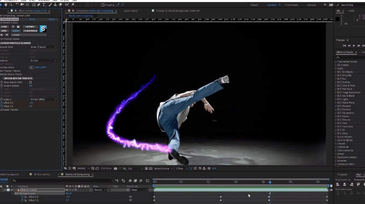Click the Boris FX B logo
Viewport: 365px width, 204px height.
tap(43, 28)
